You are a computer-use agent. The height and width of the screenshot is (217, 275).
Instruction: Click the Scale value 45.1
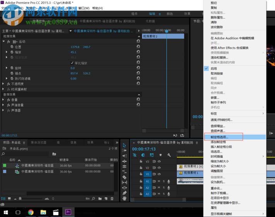click(x=73, y=52)
